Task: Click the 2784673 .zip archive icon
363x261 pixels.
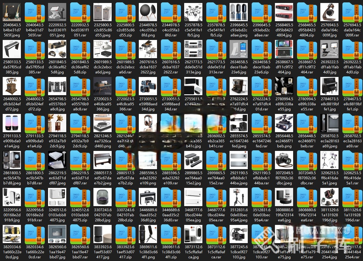Action: click(352, 86)
